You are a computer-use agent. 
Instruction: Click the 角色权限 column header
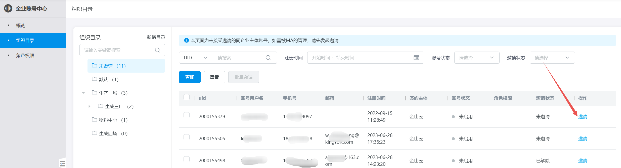tap(503, 98)
